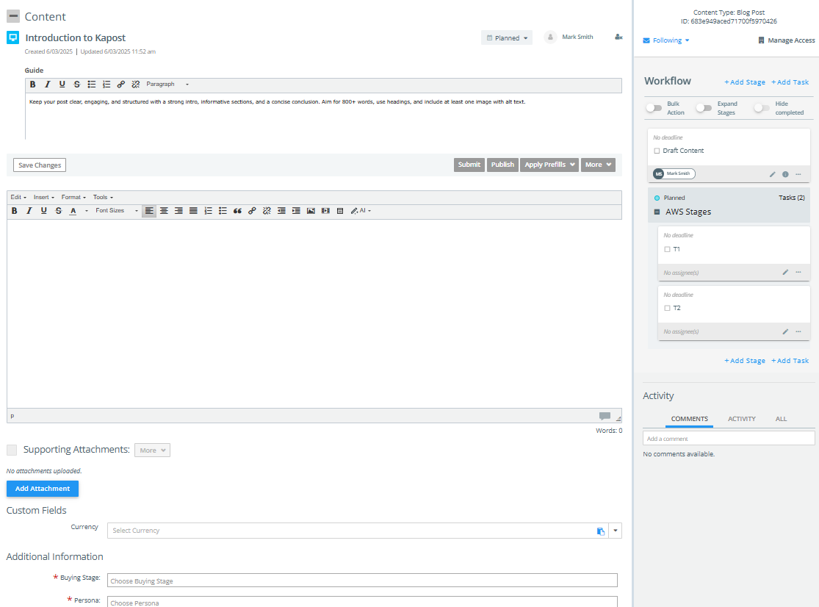
Task: Open the AI writing assistant tool
Action: click(x=361, y=210)
